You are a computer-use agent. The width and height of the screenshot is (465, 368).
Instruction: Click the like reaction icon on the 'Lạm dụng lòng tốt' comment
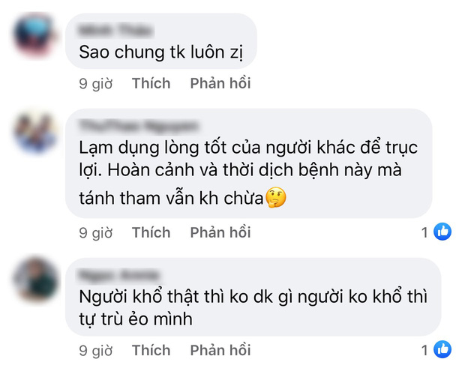pyautogui.click(x=443, y=232)
